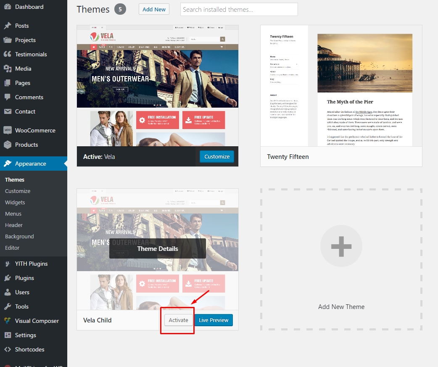Open the Appearance menu item

[x=34, y=164]
